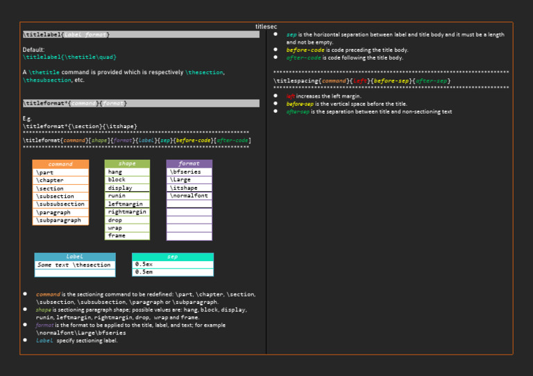Image resolution: width=533 pixels, height=376 pixels.
Task: Select the \subsubsection row in command table
Action: click(60, 204)
